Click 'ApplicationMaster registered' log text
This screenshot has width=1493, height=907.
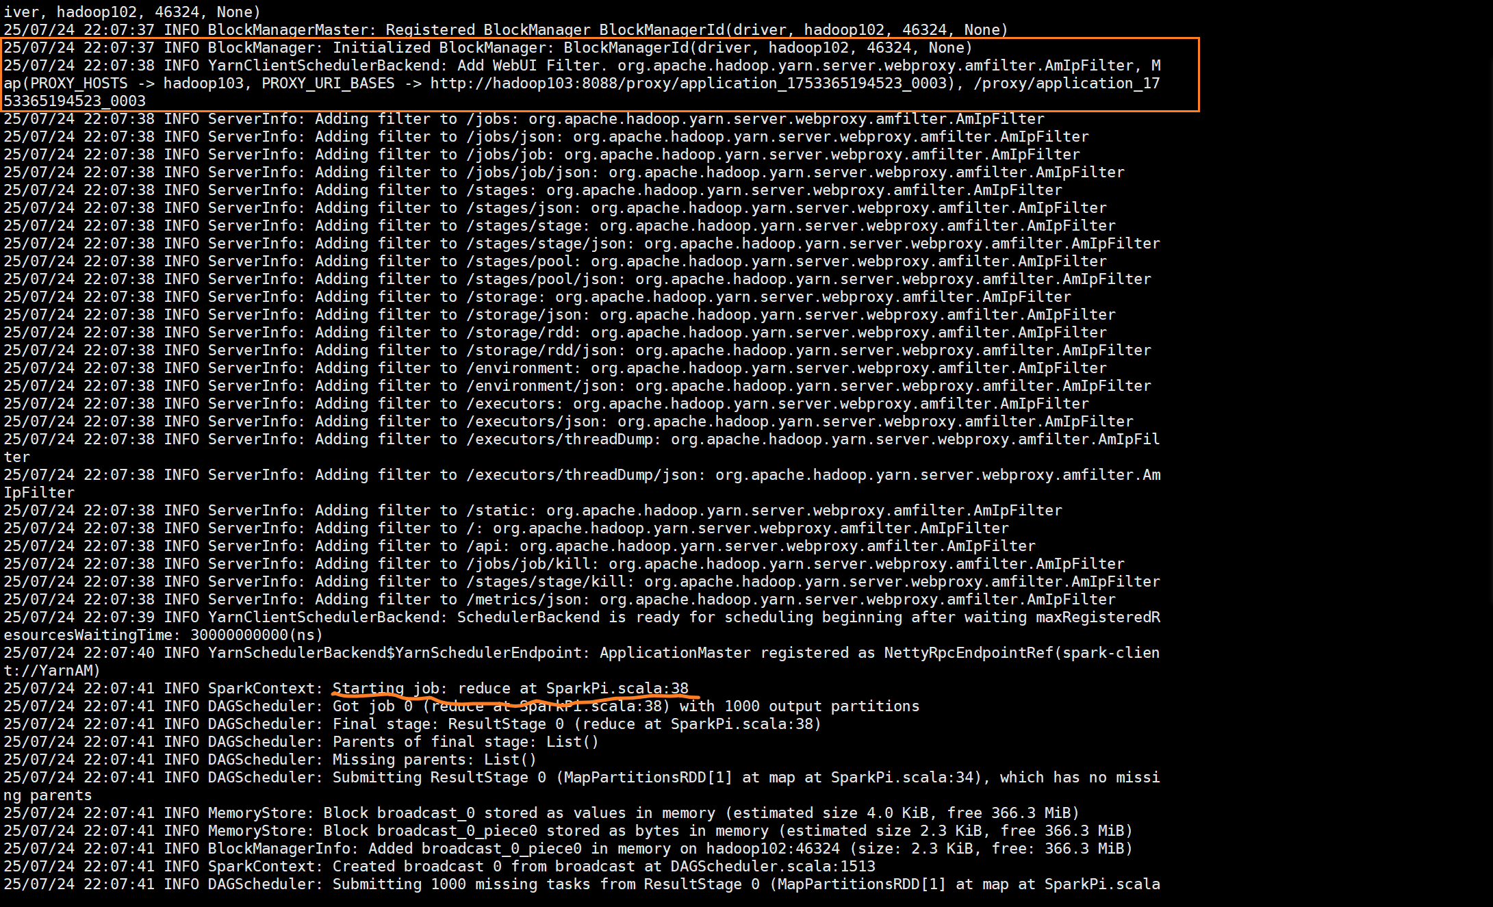(x=724, y=653)
